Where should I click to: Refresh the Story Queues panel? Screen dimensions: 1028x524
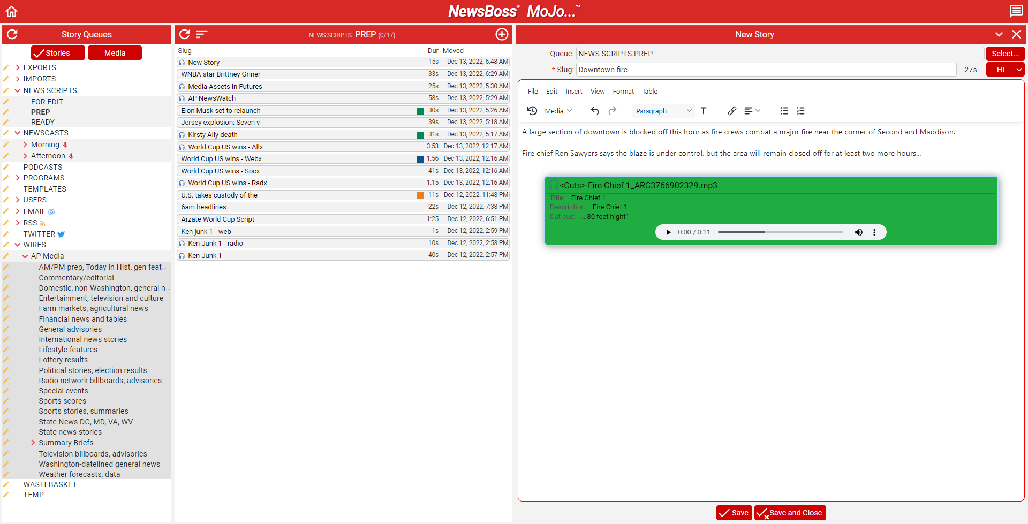pyautogui.click(x=12, y=34)
